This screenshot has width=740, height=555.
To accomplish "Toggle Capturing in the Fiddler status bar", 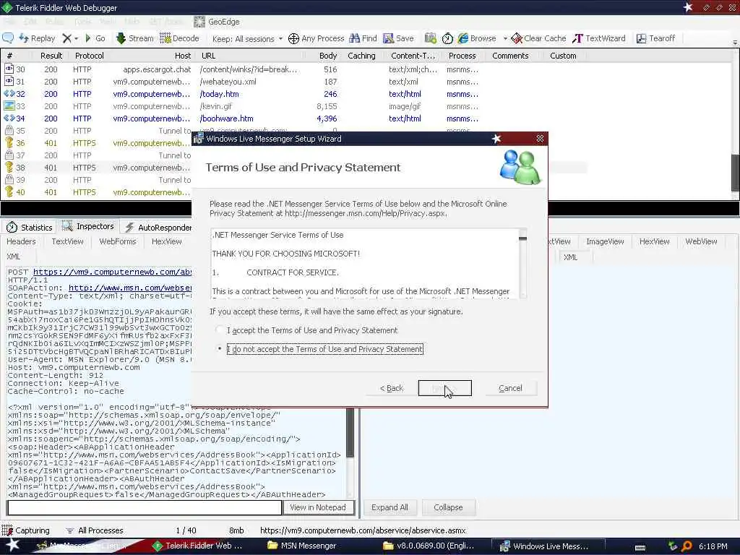I will pyautogui.click(x=26, y=530).
